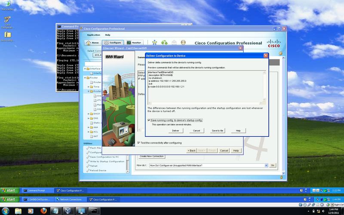Click Help in Deliver Configuration dialog
344x215 pixels.
coord(238,131)
